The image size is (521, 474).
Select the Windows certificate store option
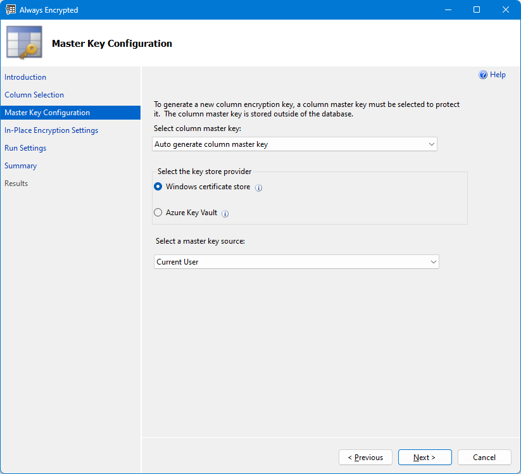158,186
